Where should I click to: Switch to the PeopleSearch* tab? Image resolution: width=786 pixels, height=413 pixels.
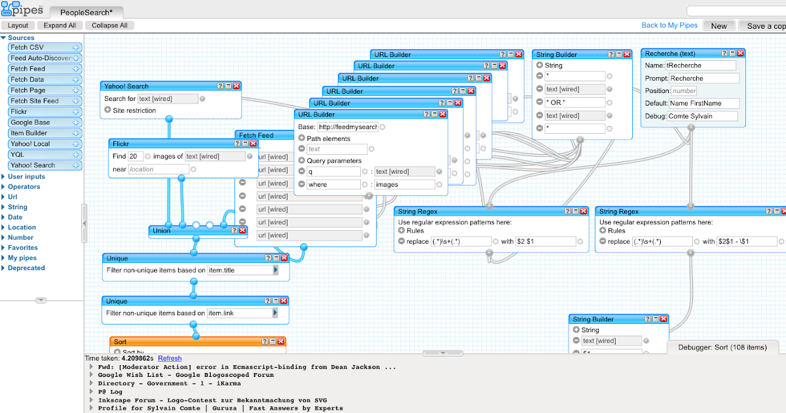coord(86,12)
